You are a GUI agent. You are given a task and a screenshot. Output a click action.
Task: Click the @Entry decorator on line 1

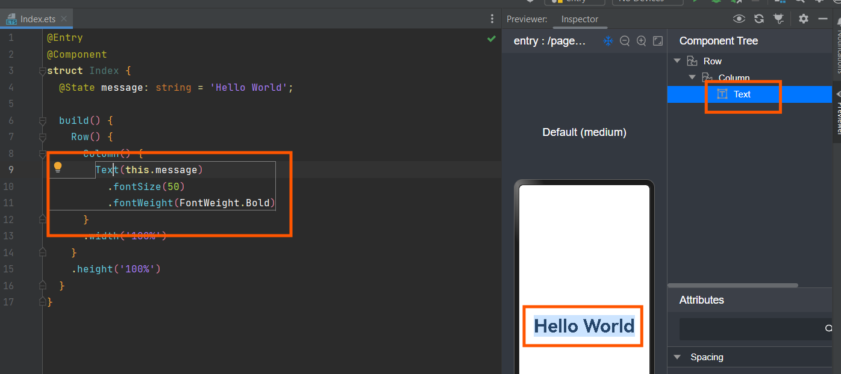(x=64, y=38)
